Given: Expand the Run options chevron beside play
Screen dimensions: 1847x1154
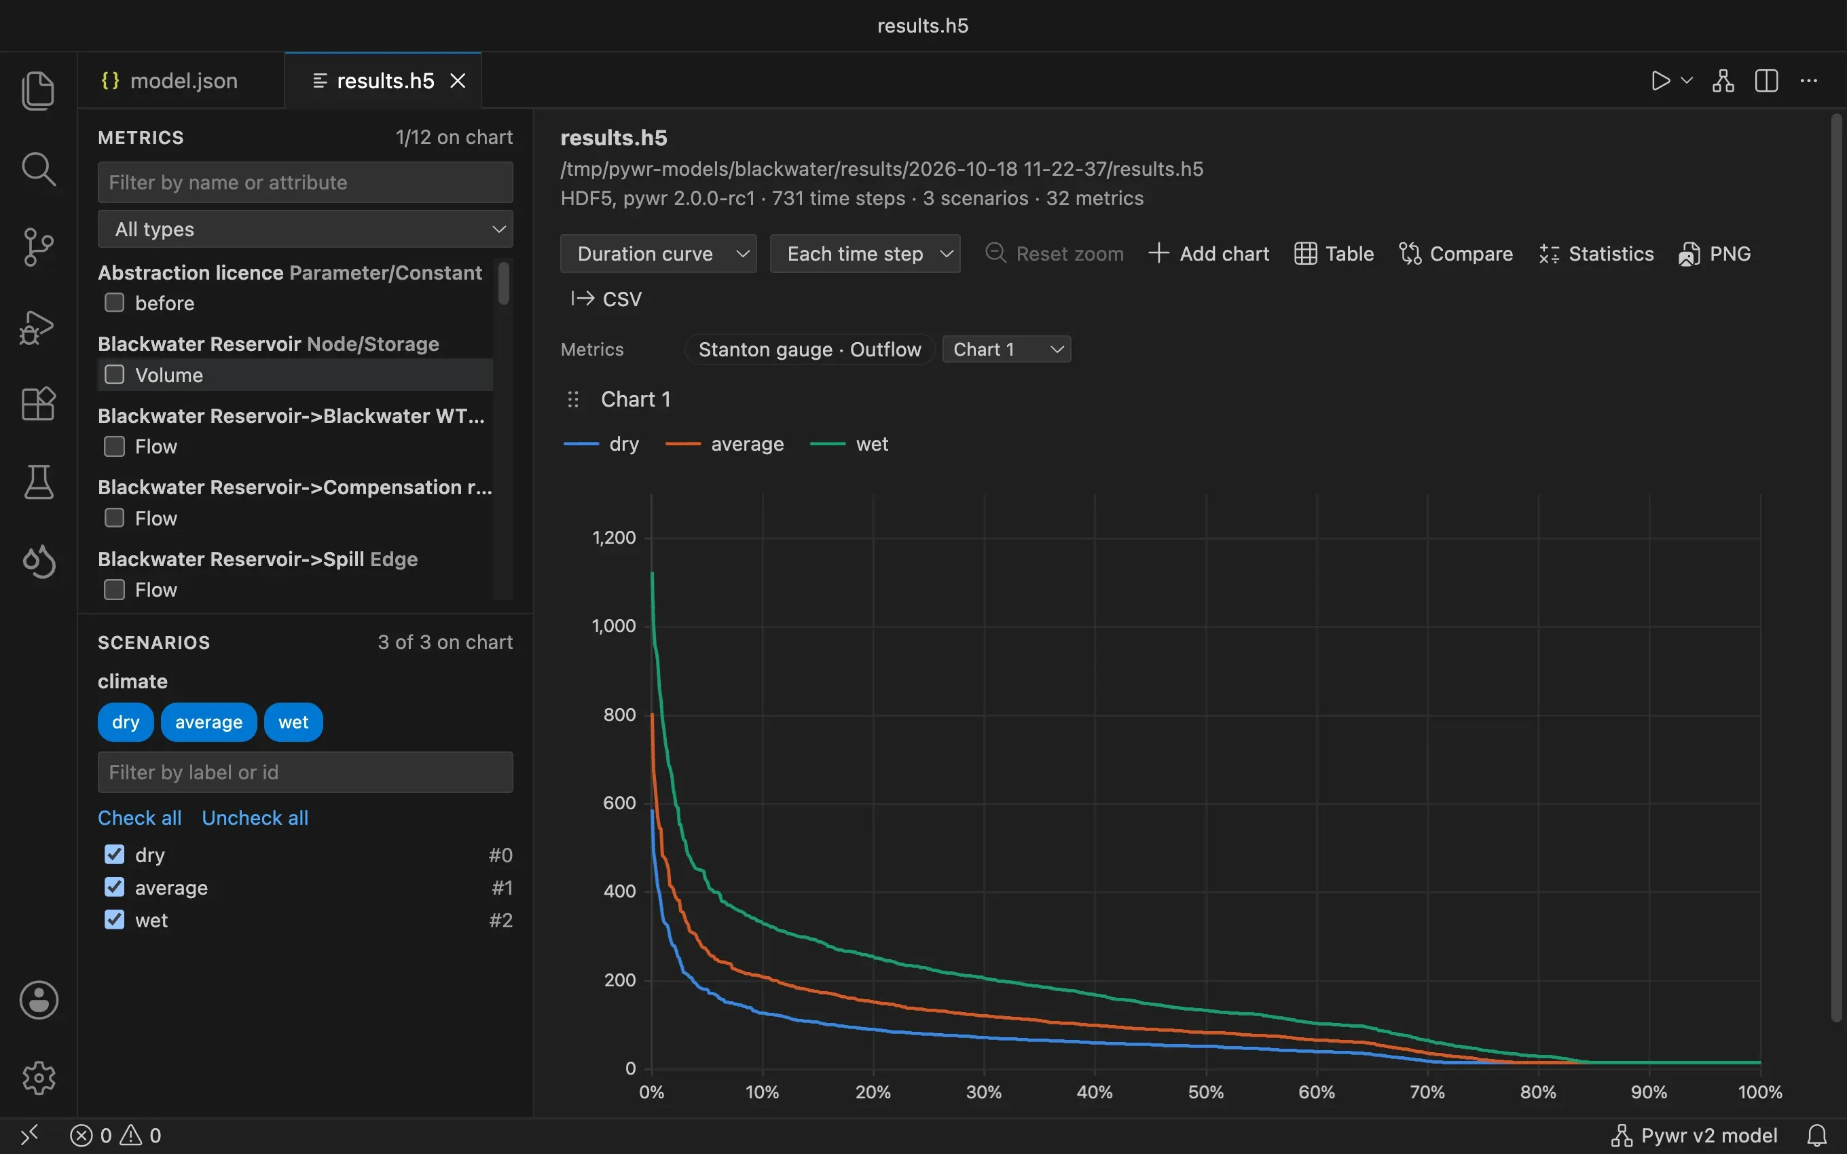Looking at the screenshot, I should 1687,81.
